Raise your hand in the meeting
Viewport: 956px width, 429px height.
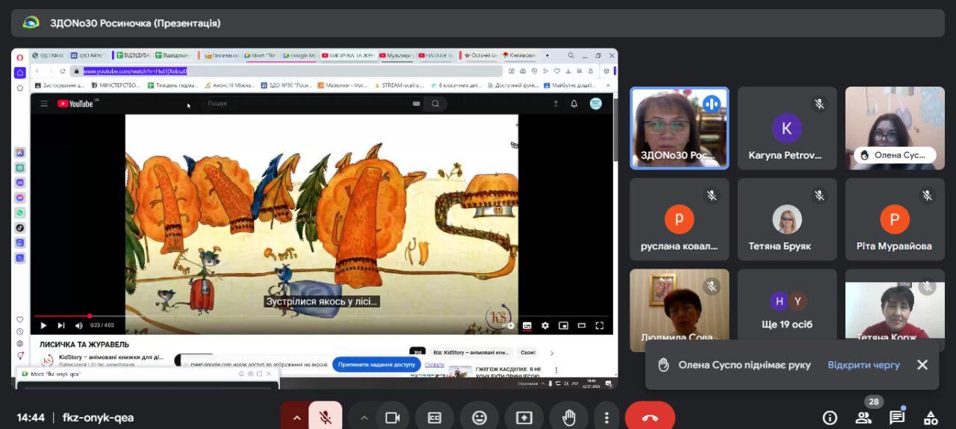[x=569, y=418]
